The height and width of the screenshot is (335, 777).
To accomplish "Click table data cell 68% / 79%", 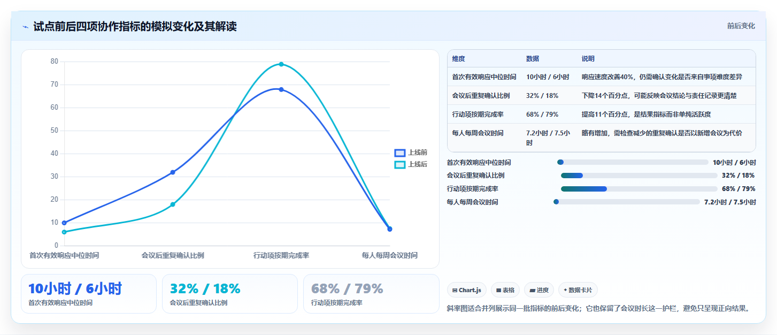I will pos(542,115).
